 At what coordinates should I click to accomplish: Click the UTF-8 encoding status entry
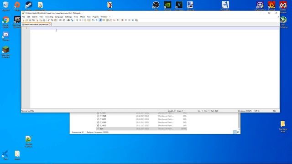point(257,111)
